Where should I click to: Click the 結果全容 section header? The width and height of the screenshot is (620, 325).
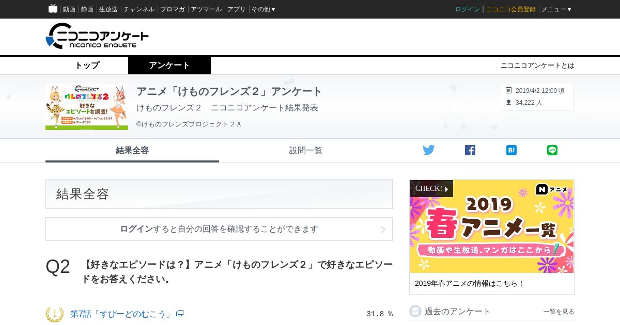219,194
